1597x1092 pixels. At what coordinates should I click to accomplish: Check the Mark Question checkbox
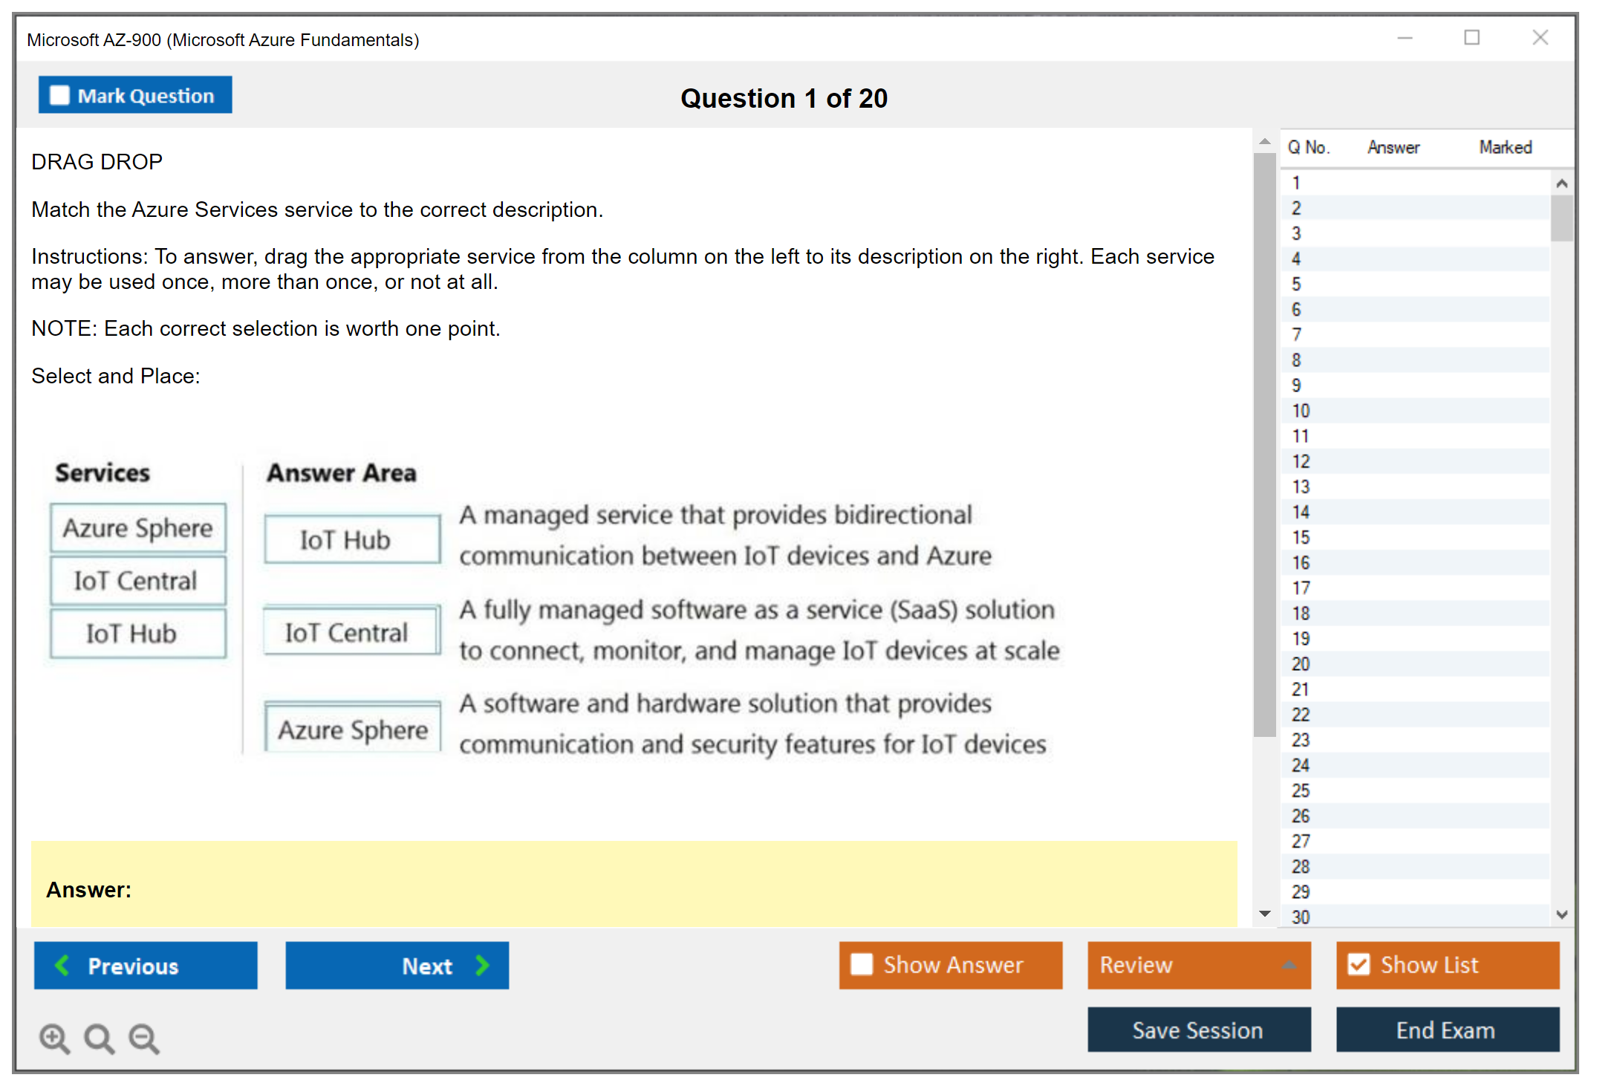(x=59, y=96)
